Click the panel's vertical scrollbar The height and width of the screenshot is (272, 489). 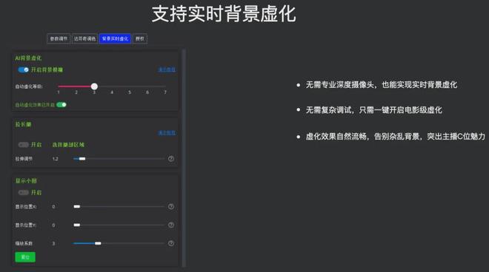point(184,157)
